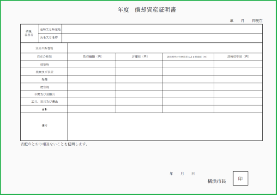
Task: Click the 構築物 row label
Action: tap(44, 65)
